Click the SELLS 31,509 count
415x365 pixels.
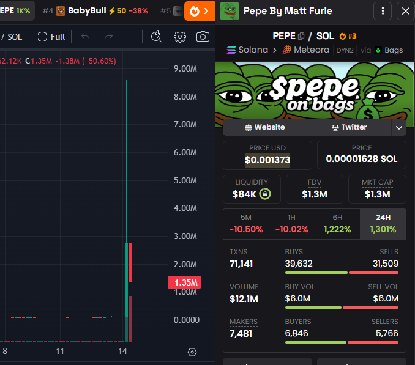click(x=386, y=264)
